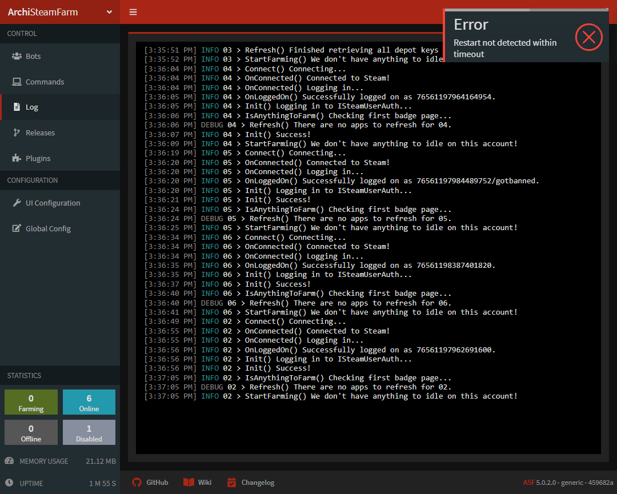Click the uptime clock icon
The height and width of the screenshot is (494, 617).
[x=9, y=483]
